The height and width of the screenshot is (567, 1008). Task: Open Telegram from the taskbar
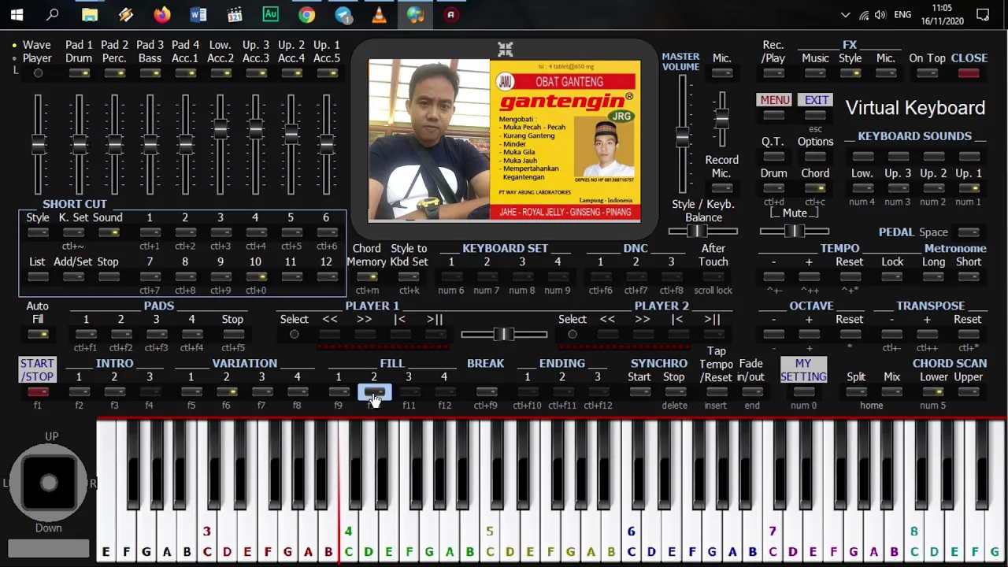coord(343,14)
